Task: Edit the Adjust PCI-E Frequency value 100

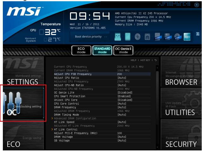Action: [120, 133]
